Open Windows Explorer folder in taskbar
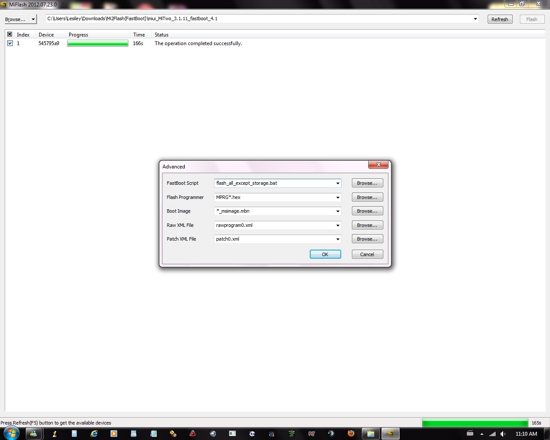Image resolution: width=550 pixels, height=440 pixels. tap(370, 434)
